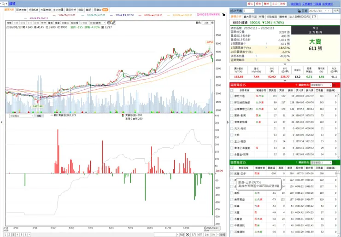
Task: Set chart range to 6月
Action: coord(200,235)
